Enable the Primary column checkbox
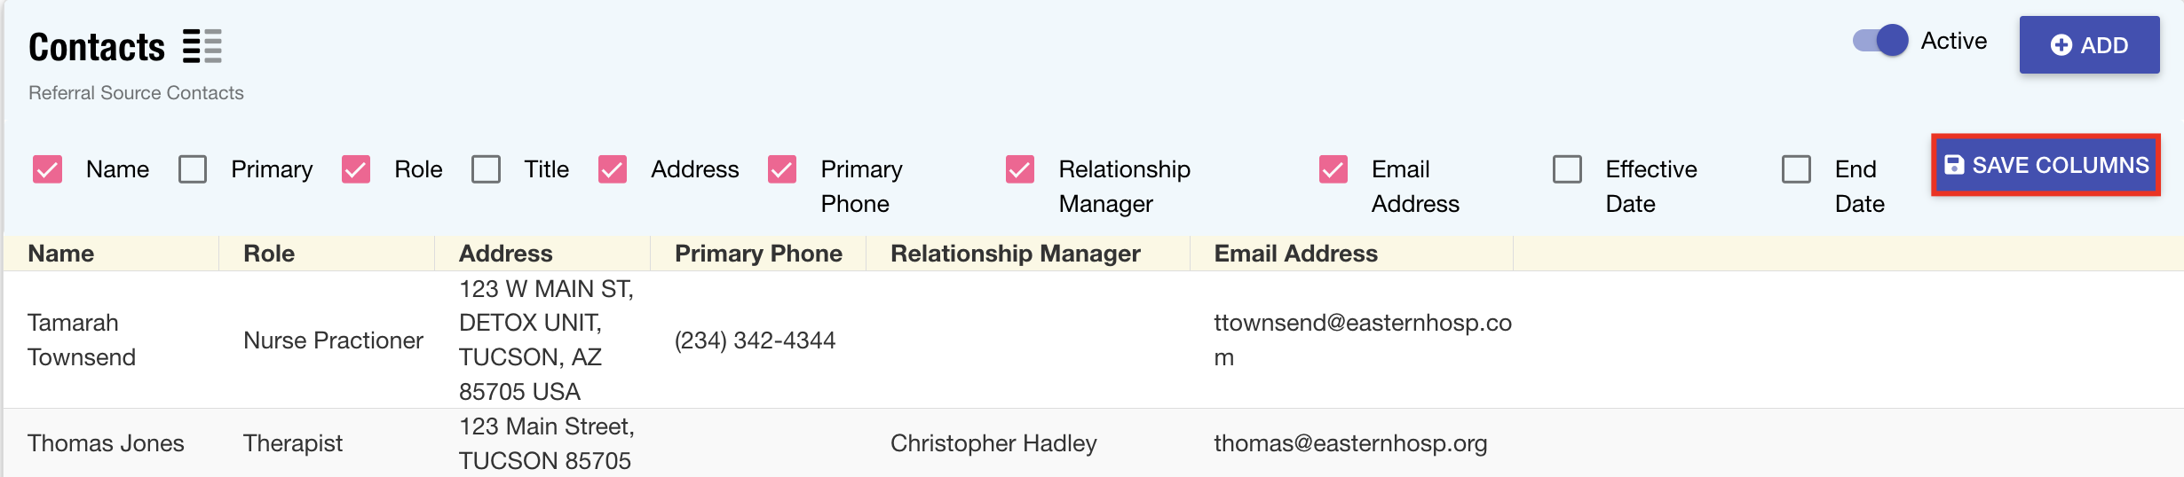Image resolution: width=2184 pixels, height=477 pixels. tap(193, 169)
